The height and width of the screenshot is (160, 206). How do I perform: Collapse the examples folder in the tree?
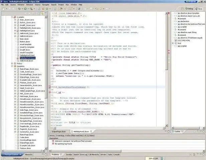[x=11, y=17]
